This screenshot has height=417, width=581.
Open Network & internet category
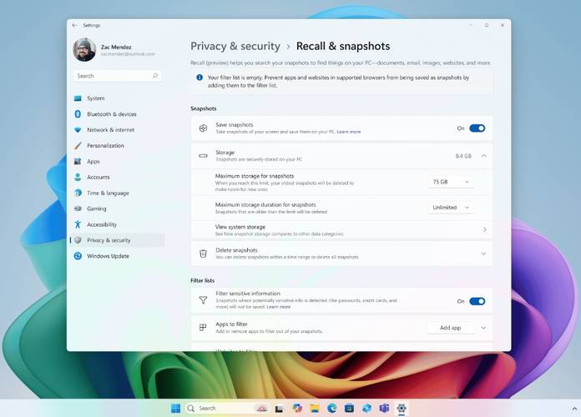(117, 130)
